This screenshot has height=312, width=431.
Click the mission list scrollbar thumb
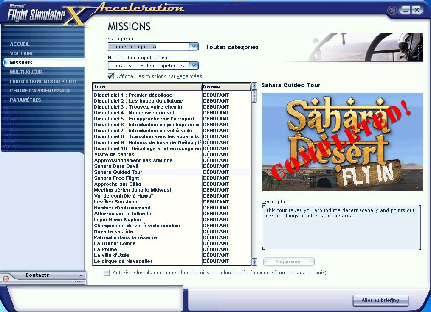254,96
